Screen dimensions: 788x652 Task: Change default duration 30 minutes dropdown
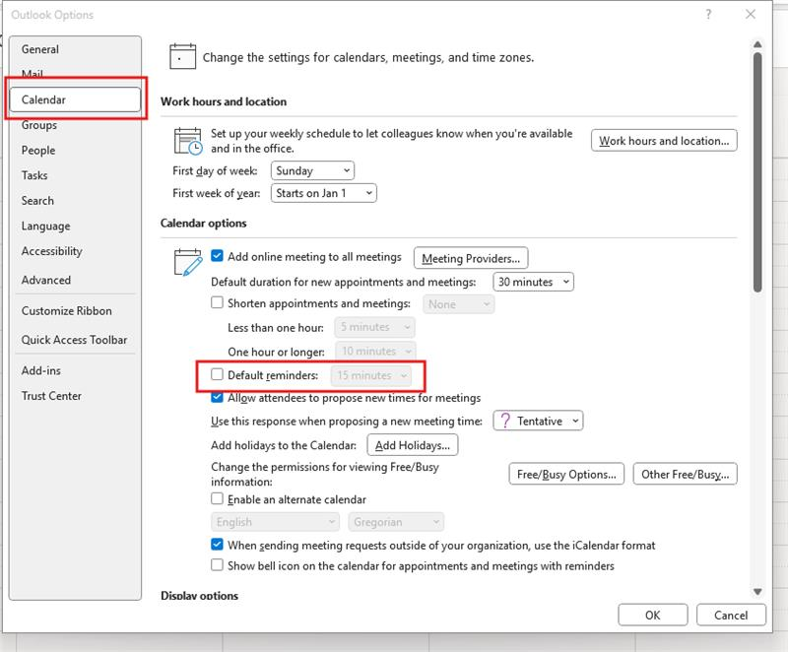click(x=533, y=282)
